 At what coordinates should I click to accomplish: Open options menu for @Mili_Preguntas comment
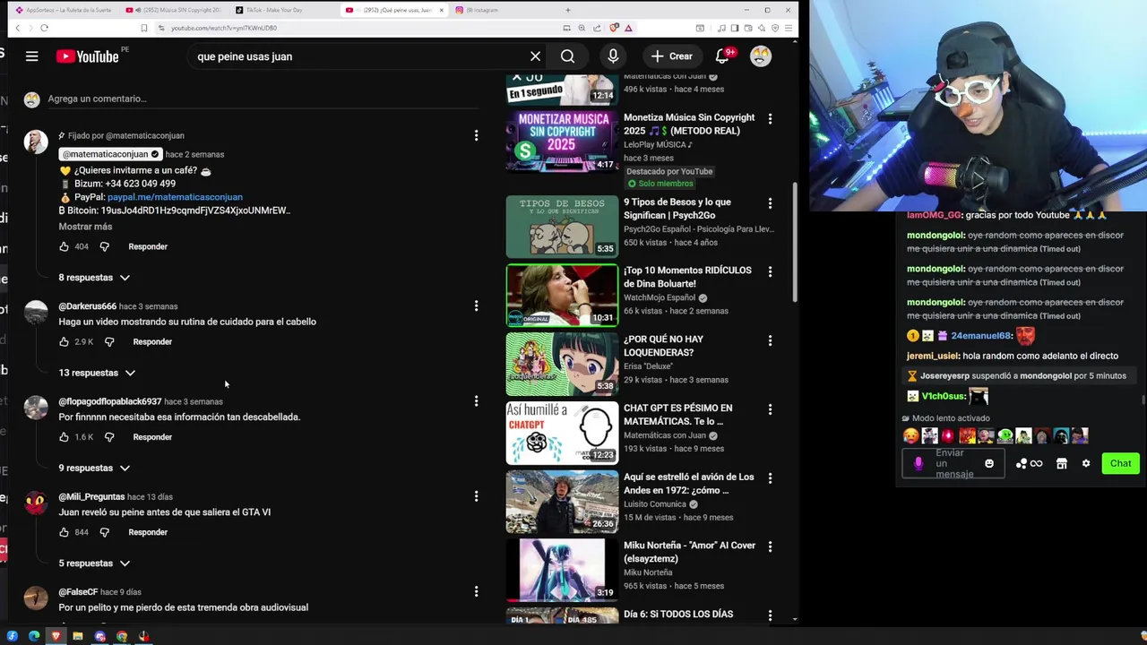476,496
